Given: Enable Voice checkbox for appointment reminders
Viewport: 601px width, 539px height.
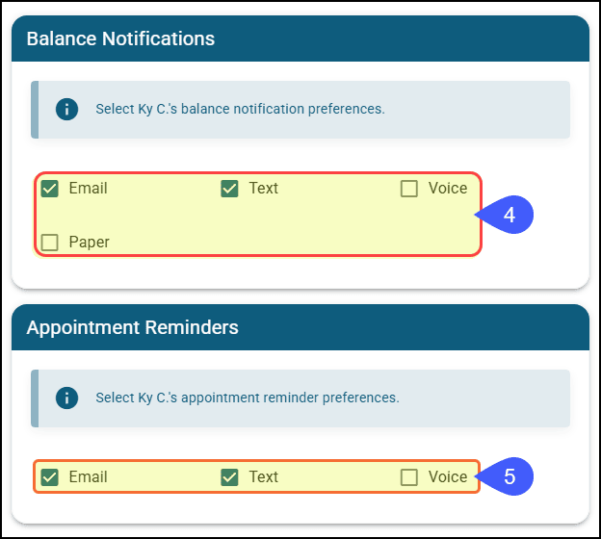Looking at the screenshot, I should click(x=409, y=477).
